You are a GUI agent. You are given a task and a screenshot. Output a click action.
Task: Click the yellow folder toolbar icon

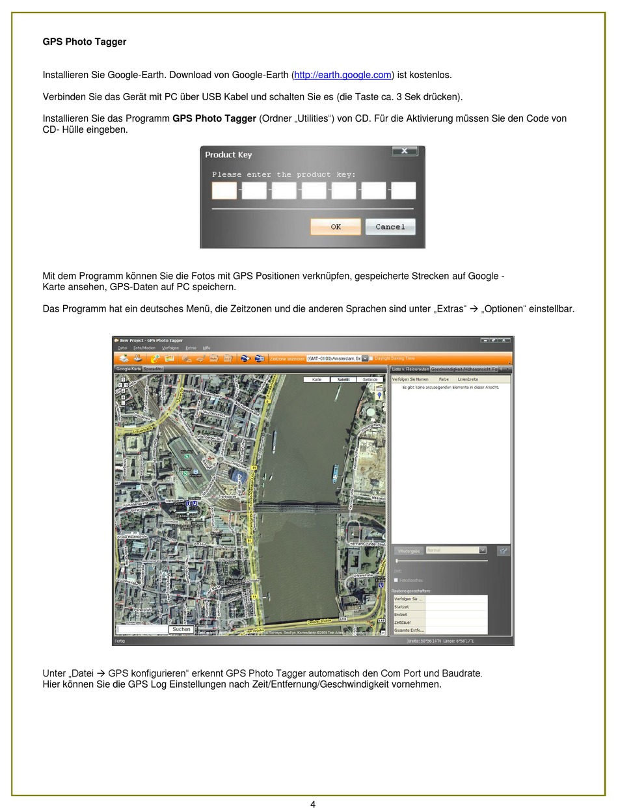point(155,358)
